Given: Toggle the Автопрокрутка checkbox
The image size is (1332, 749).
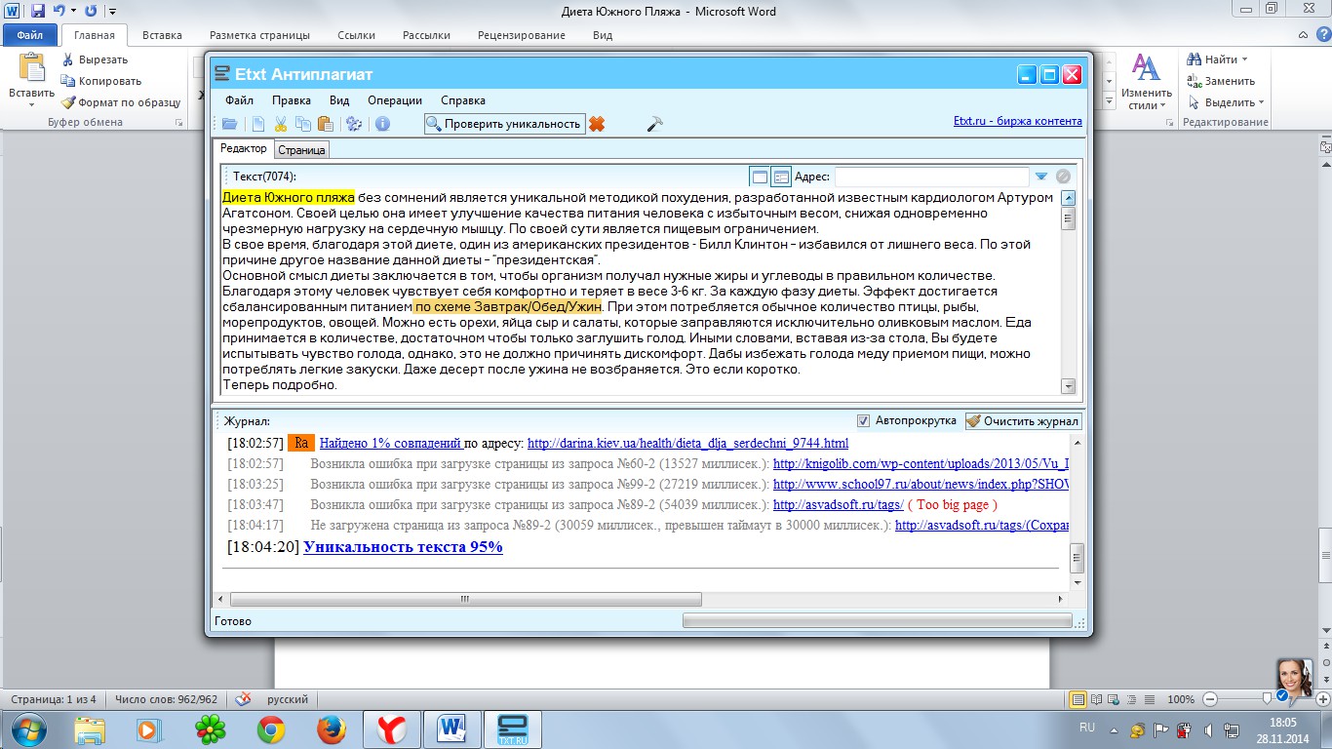Looking at the screenshot, I should coord(863,421).
